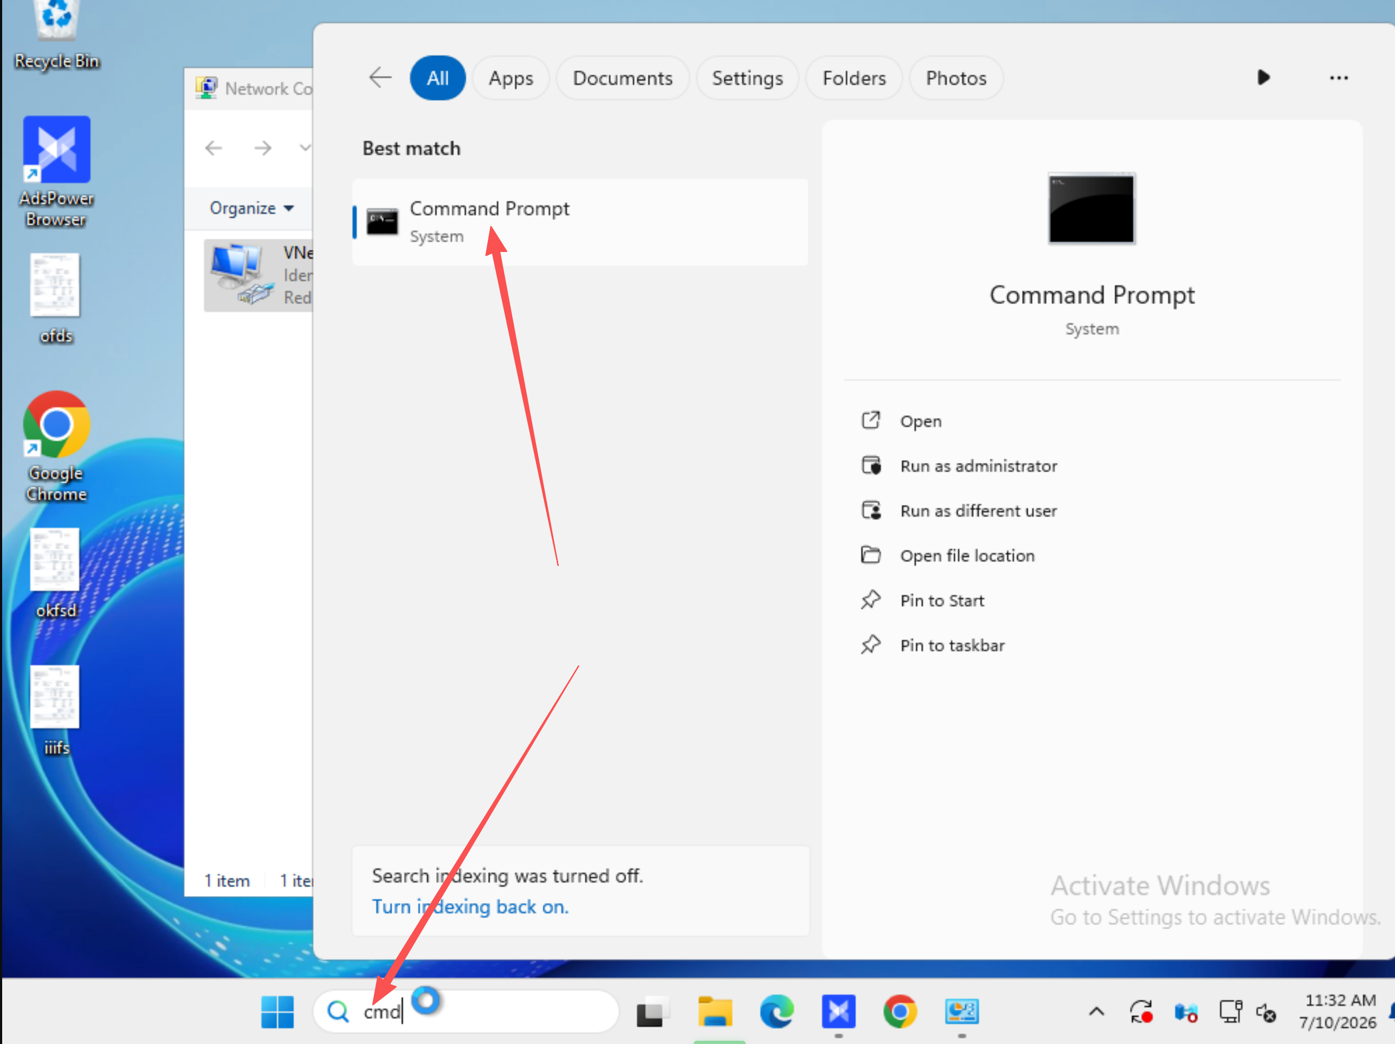Choose Run as administrator
Image resolution: width=1395 pixels, height=1044 pixels.
tap(978, 466)
